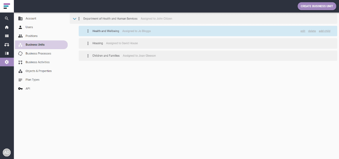Image resolution: width=339 pixels, height=159 pixels.
Task: Click 'Assigned to David House' text
Action: pos(122,43)
